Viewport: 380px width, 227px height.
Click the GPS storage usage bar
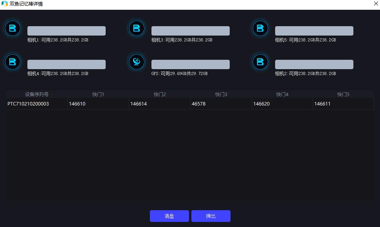point(191,64)
